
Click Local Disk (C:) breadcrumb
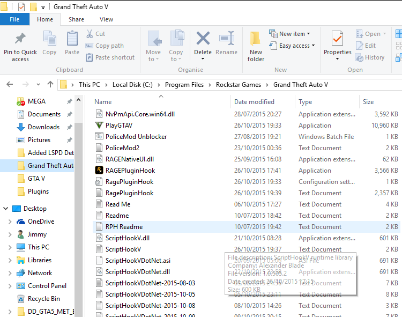click(132, 85)
